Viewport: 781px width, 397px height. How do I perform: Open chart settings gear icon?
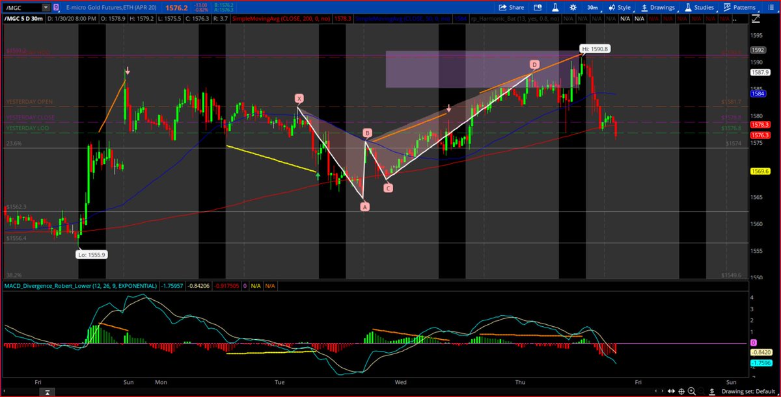[x=573, y=8]
